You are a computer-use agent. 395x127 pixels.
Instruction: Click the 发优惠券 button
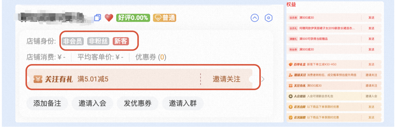pyautogui.click(x=137, y=103)
